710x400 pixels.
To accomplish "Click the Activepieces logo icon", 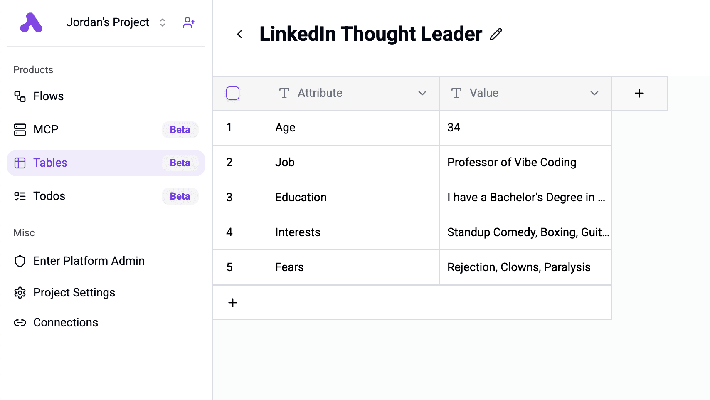I will click(x=31, y=22).
